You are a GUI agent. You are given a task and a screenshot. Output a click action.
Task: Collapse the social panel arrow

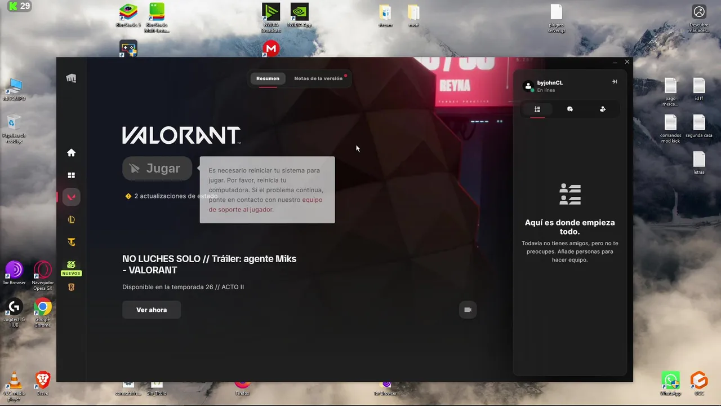[615, 82]
